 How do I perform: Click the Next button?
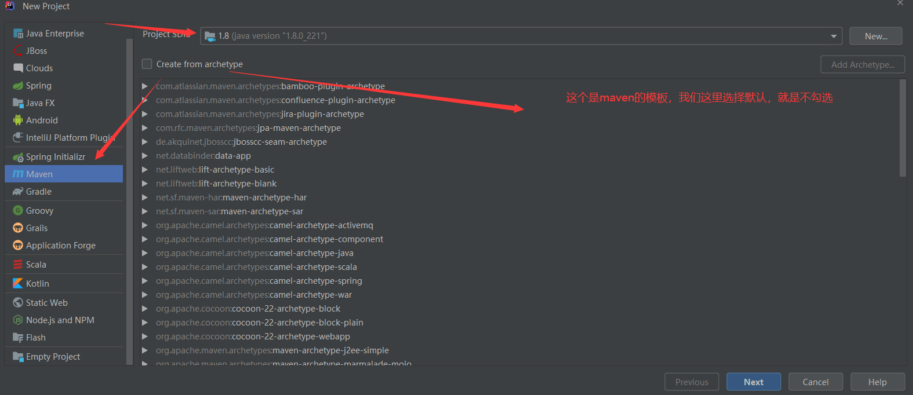(x=754, y=382)
